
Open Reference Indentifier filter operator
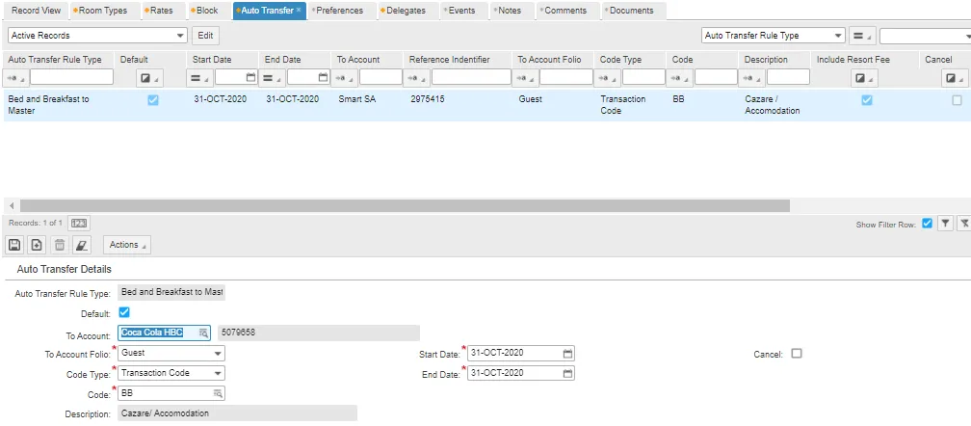click(415, 77)
